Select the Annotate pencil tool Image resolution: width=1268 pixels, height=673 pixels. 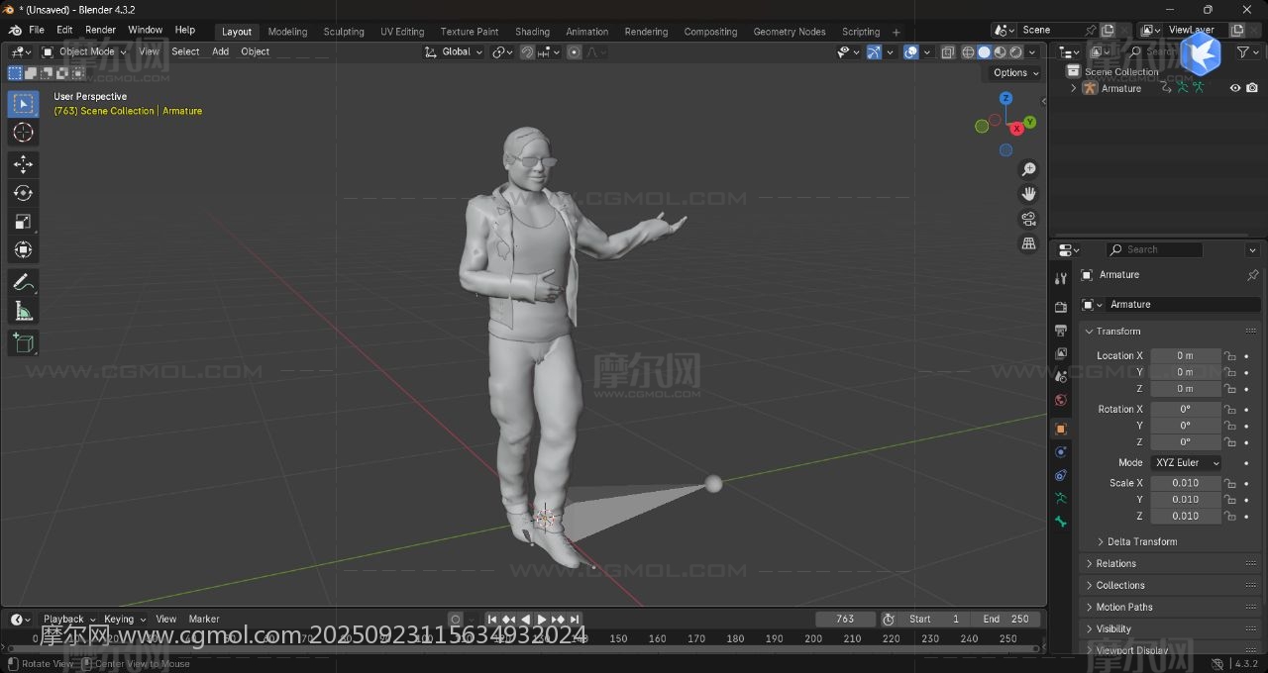[x=23, y=283]
